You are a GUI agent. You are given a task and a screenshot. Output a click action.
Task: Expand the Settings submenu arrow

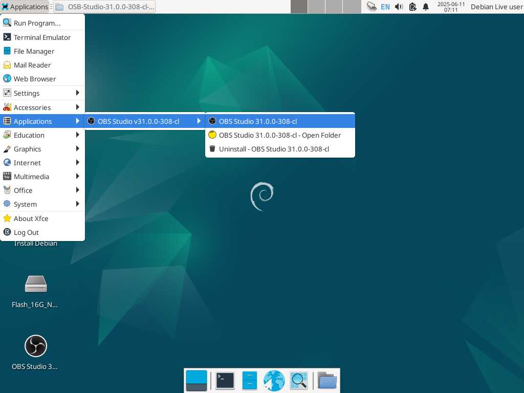78,93
